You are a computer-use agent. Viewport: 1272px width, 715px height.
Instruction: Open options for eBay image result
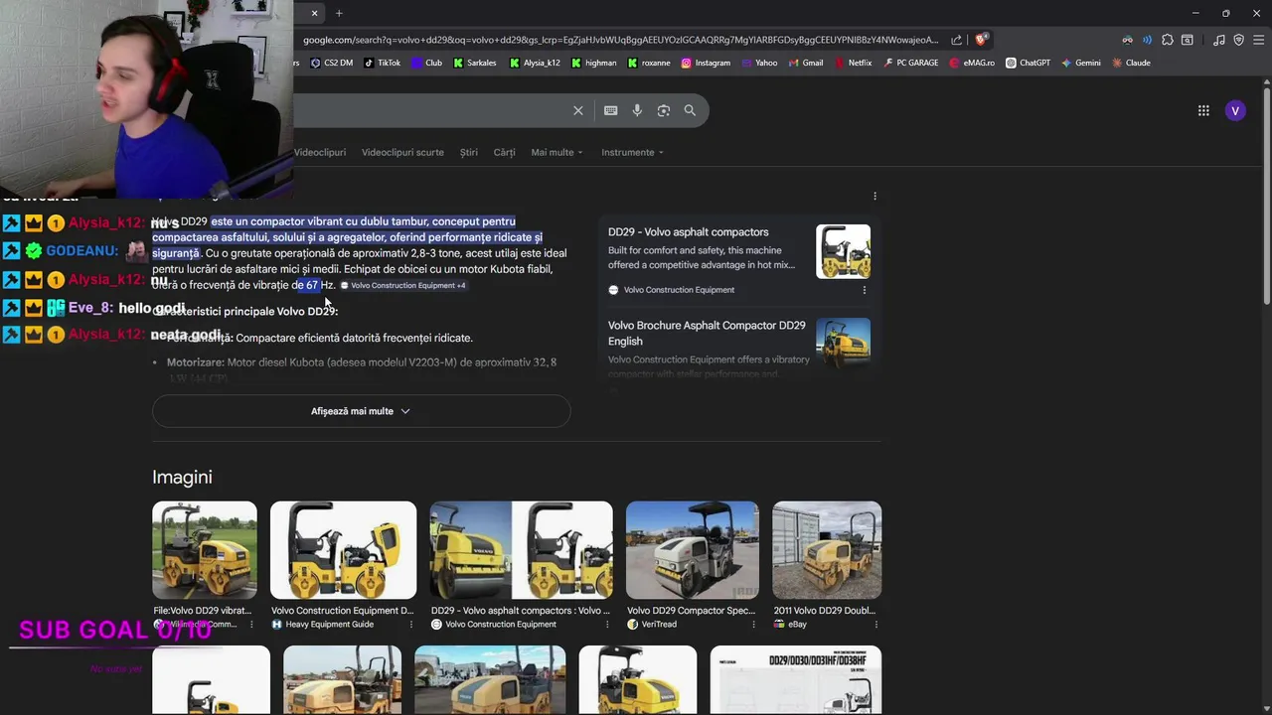[x=875, y=625]
